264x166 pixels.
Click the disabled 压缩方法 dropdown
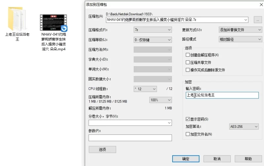click(153, 49)
